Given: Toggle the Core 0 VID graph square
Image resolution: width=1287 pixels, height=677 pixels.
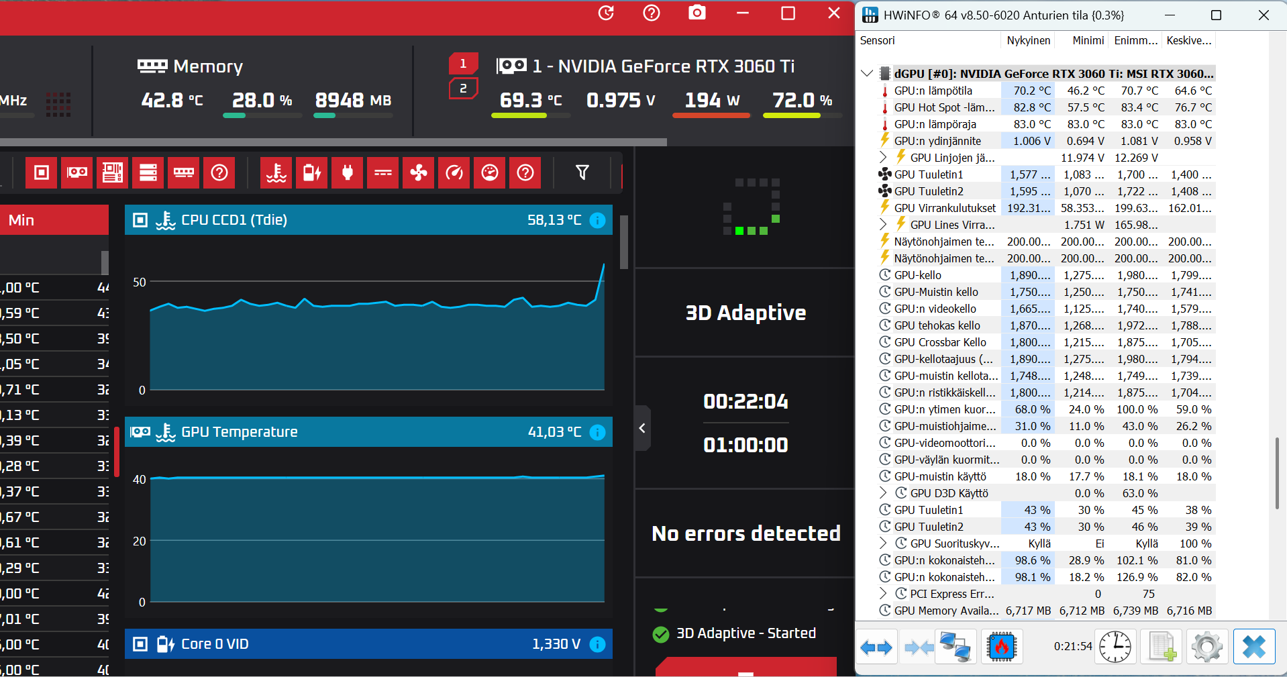Looking at the screenshot, I should point(140,644).
